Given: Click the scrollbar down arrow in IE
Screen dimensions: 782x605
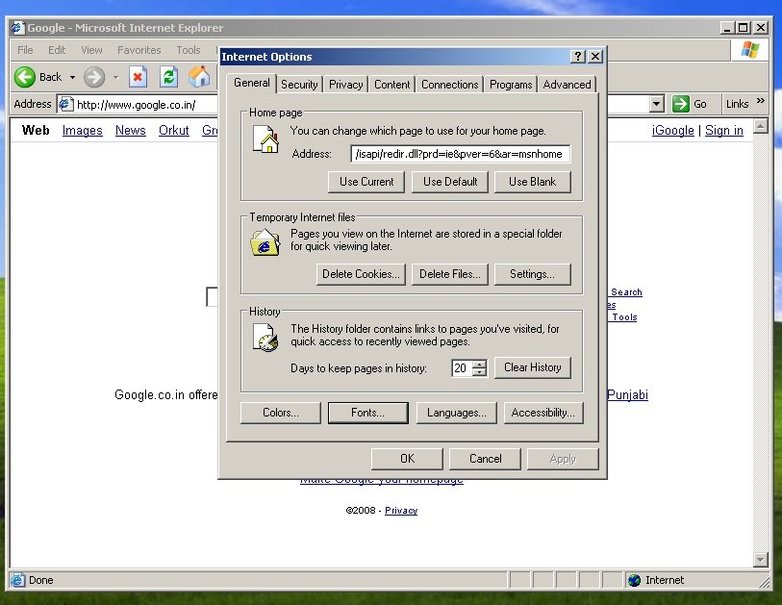Looking at the screenshot, I should pyautogui.click(x=761, y=560).
